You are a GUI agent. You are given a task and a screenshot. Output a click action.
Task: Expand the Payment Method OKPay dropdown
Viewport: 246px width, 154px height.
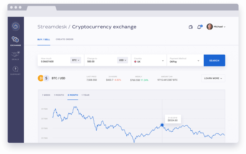pyautogui.click(x=185, y=60)
